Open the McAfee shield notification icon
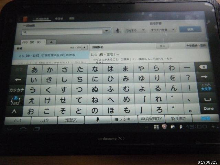The width and height of the screenshot is (220, 165). coord(164,127)
